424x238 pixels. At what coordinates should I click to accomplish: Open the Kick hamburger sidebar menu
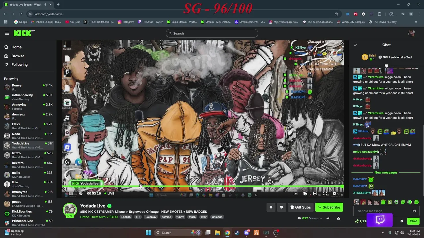click(7, 33)
